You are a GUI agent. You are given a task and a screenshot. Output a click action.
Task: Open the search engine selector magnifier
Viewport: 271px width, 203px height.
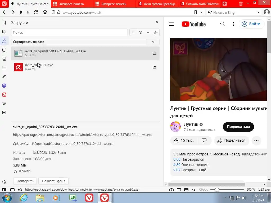click(x=210, y=12)
